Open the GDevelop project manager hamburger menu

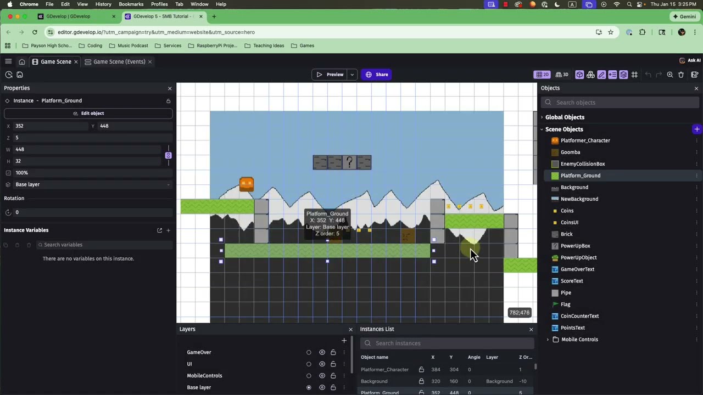[x=8, y=61]
